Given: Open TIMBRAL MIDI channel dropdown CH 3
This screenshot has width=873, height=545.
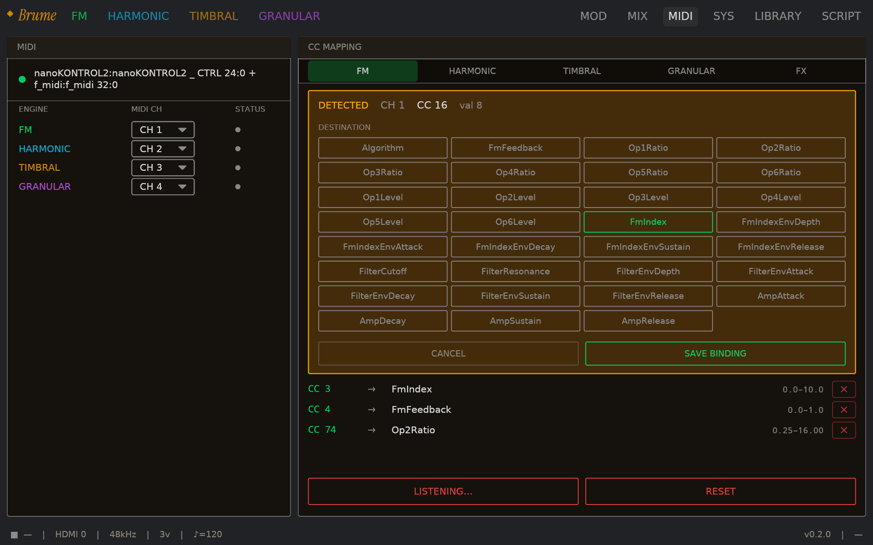Looking at the screenshot, I should [x=163, y=168].
